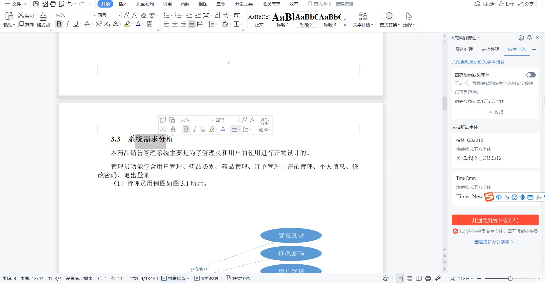This screenshot has height=283, width=545.
Task: Undo the last action
Action: 70,4
